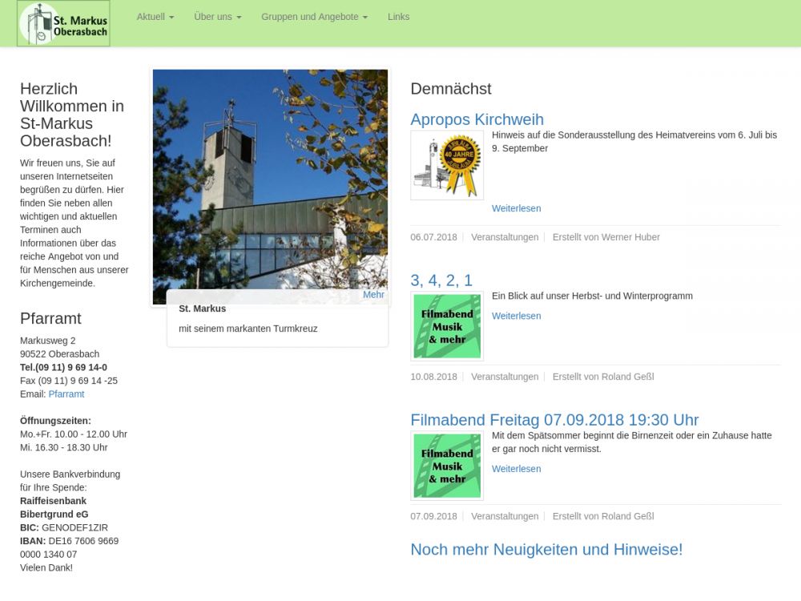Screen dimensions: 801x601
Task: Click the Pfarramt email link
Action: [66, 394]
